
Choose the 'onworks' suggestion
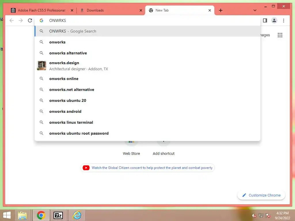(148, 42)
